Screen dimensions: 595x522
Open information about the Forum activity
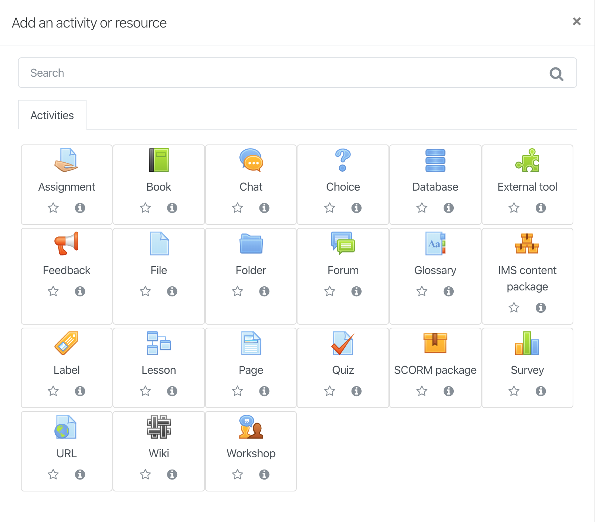[x=356, y=291]
